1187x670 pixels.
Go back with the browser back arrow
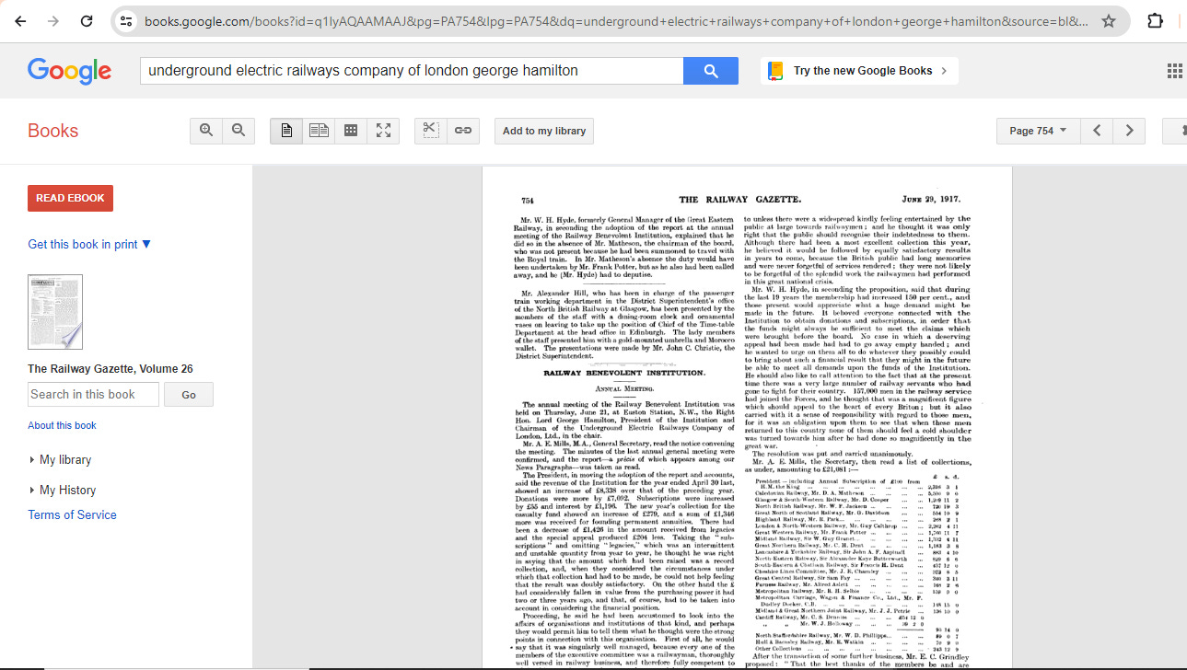pos(20,20)
